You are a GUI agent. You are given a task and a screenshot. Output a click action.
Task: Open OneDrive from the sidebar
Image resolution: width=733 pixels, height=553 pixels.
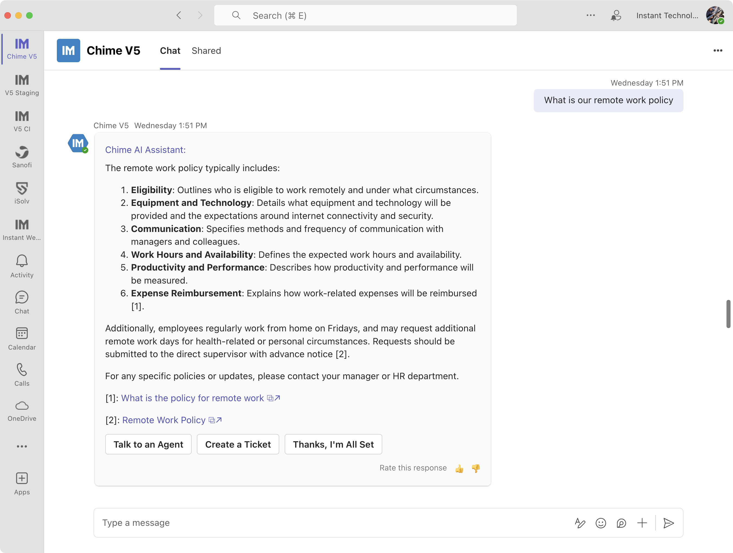coord(22,411)
